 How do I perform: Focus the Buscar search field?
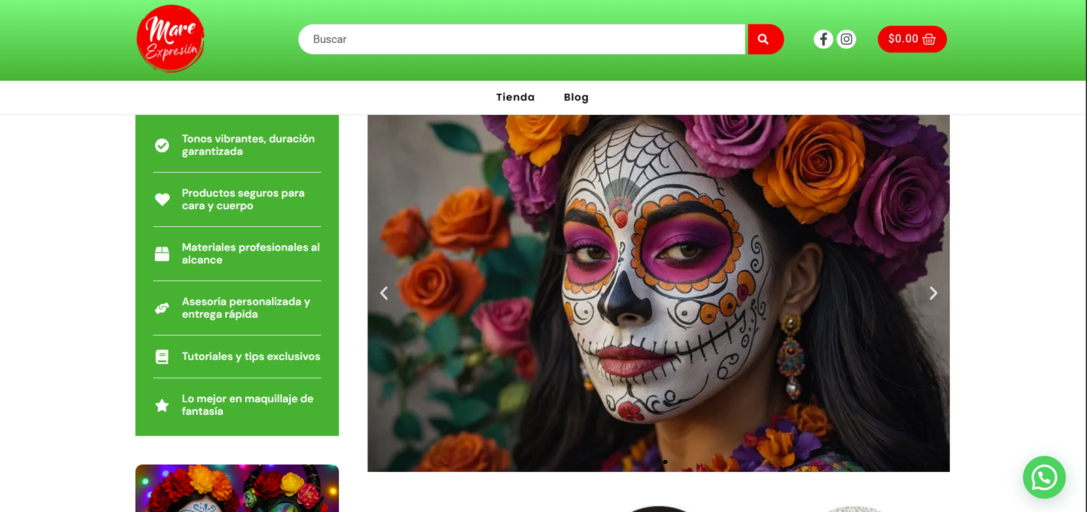(522, 39)
